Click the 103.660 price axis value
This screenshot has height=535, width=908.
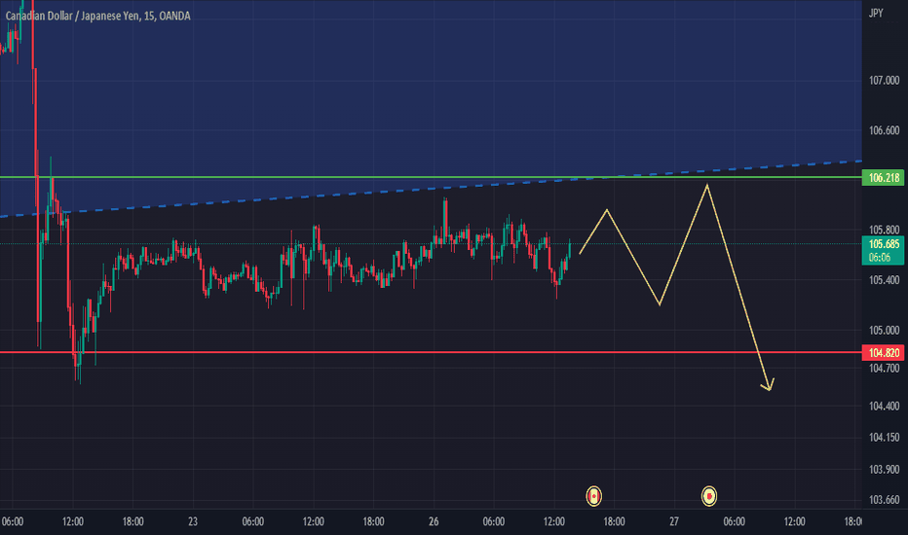[884, 500]
